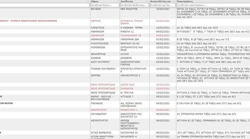Click the ΞΑΝΘΗΣ municipality cell
Image resolution: width=250 pixels, height=139 pixels.
(x=96, y=58)
